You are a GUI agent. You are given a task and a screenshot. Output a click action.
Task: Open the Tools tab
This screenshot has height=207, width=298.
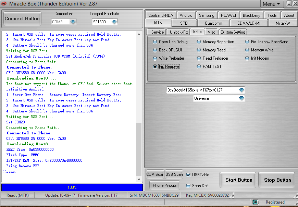click(x=272, y=15)
